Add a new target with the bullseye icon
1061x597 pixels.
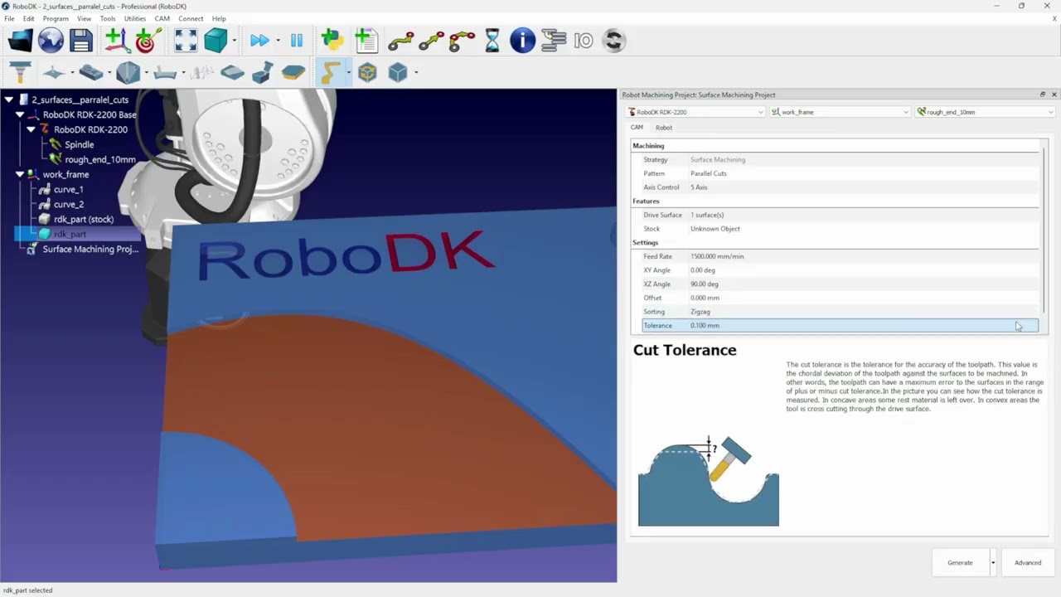click(x=147, y=40)
